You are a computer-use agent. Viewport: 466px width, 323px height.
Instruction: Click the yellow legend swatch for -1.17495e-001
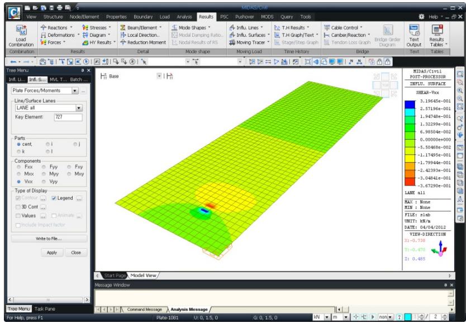[410, 159]
